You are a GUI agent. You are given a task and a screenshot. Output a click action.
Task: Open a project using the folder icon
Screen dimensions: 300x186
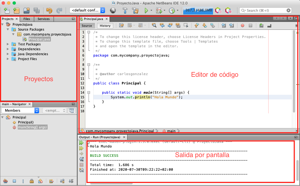27,10
